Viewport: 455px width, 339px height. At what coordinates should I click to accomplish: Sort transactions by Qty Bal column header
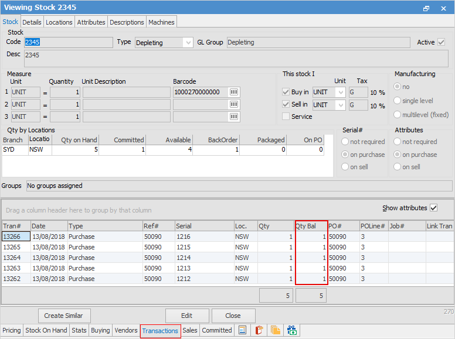(x=311, y=226)
